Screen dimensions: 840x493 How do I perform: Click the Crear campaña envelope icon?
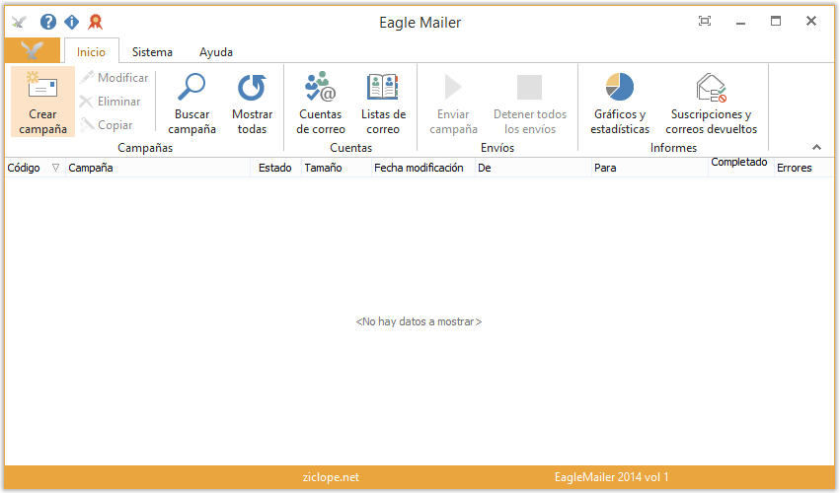(42, 86)
